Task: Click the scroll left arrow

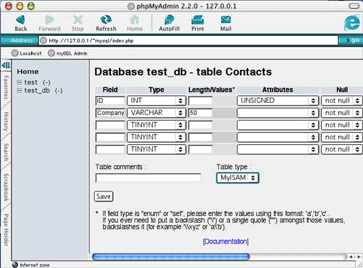Action: (351, 256)
